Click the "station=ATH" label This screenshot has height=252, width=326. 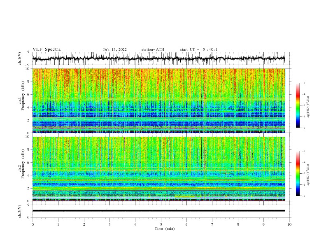(153, 49)
